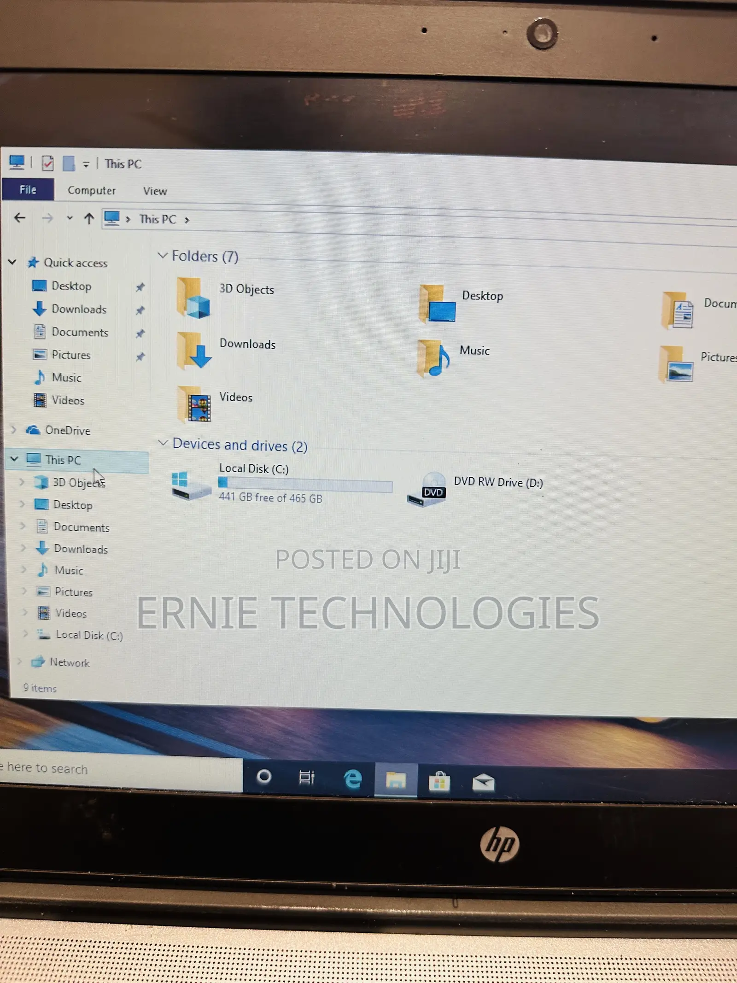Select the DVD RW Drive (D:) icon
This screenshot has height=983, width=737.
click(x=427, y=489)
